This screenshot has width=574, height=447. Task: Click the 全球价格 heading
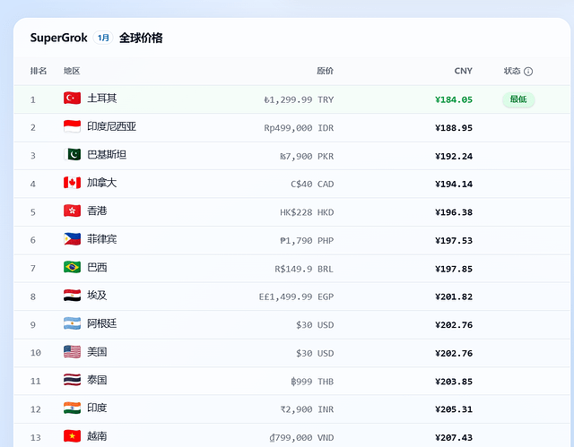click(x=141, y=38)
